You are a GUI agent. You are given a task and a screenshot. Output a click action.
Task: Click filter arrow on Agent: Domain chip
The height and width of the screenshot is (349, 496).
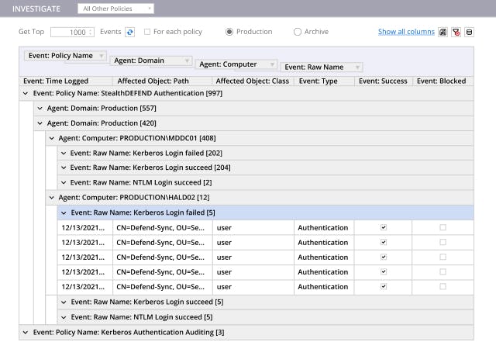[x=186, y=60]
